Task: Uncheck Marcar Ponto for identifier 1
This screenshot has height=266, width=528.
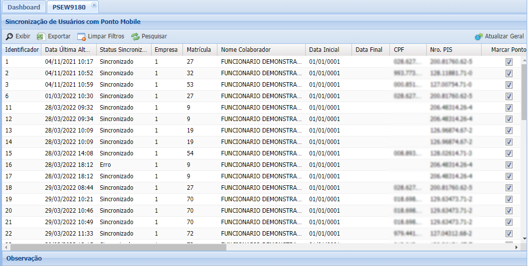Action: coord(509,62)
